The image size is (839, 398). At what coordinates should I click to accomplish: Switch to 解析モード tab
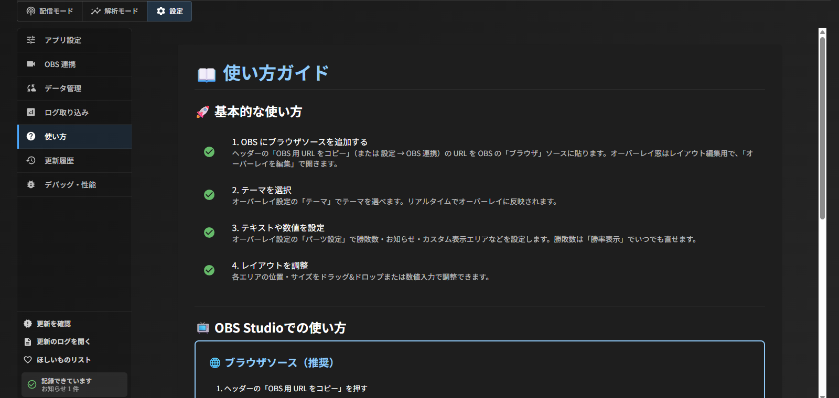point(115,11)
